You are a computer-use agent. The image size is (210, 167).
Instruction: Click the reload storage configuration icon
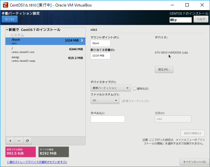[27, 141]
